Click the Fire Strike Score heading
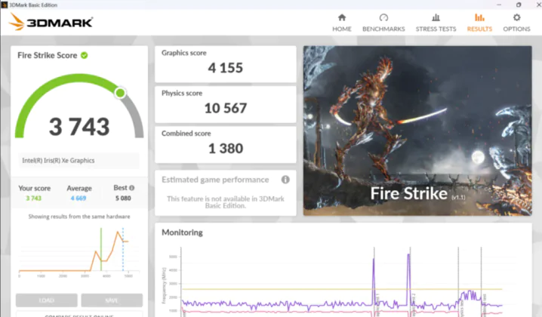The height and width of the screenshot is (317, 542). [48, 55]
